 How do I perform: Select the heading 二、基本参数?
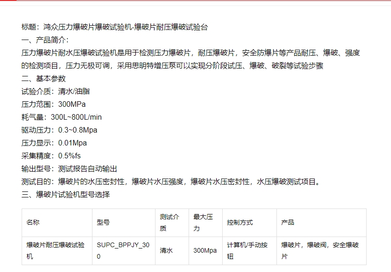(x=44, y=79)
